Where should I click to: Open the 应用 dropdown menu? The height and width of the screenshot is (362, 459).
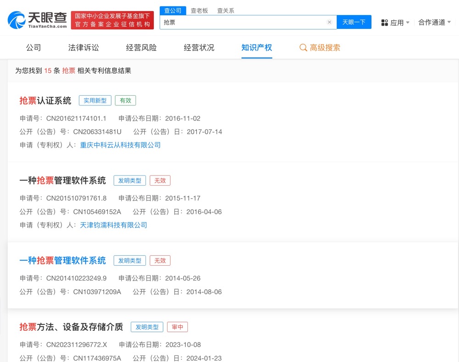396,22
